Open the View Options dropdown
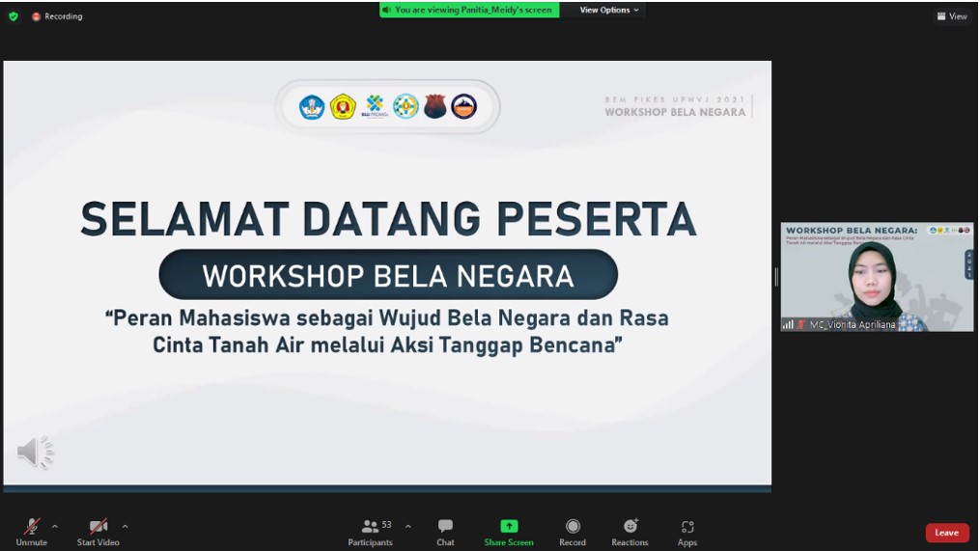980x551 pixels. pyautogui.click(x=609, y=10)
